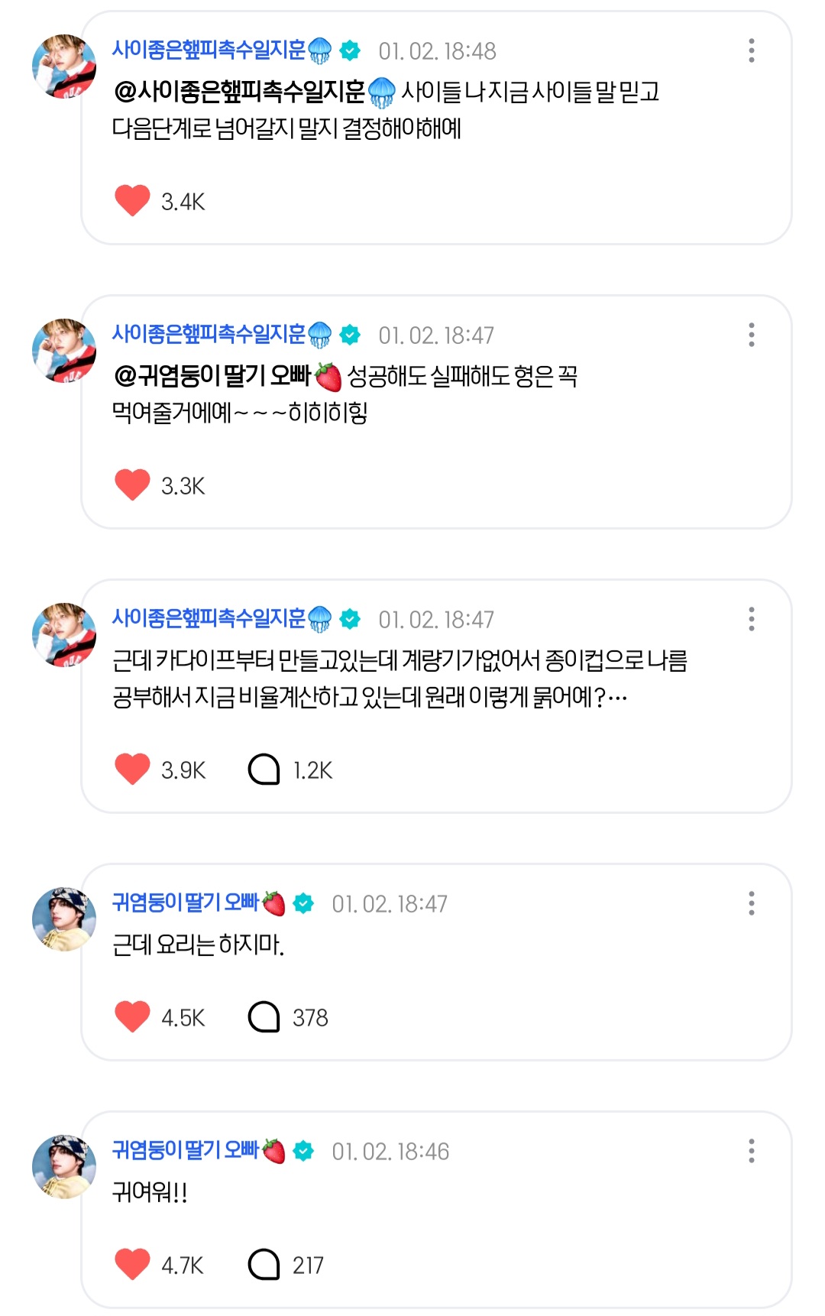Viewport: 825px width, 1316px height.
Task: Expand options for the 근데 요리는 하지마 post
Action: 752,903
